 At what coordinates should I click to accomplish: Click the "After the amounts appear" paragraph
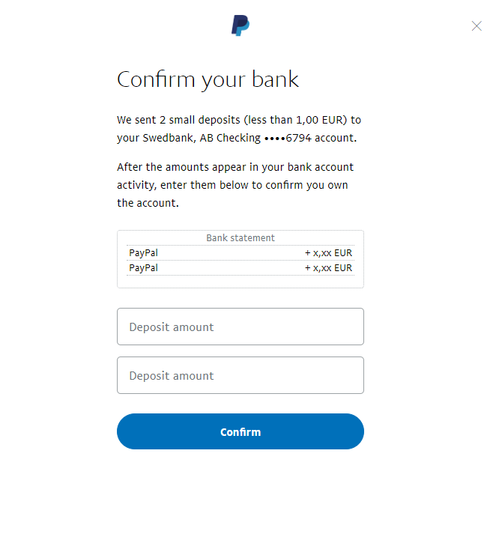click(x=235, y=185)
